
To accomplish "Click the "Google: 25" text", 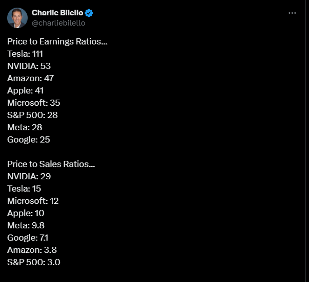I will (29, 139).
